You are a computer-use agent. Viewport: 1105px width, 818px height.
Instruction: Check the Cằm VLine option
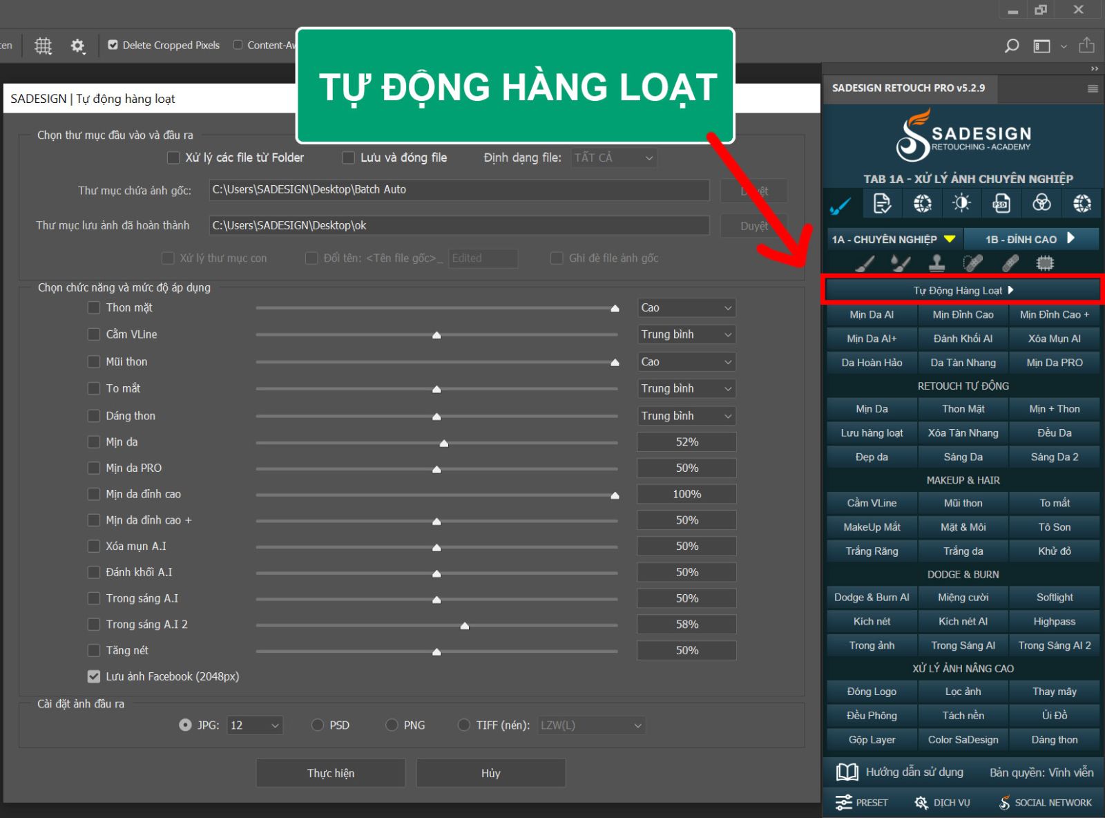[94, 334]
